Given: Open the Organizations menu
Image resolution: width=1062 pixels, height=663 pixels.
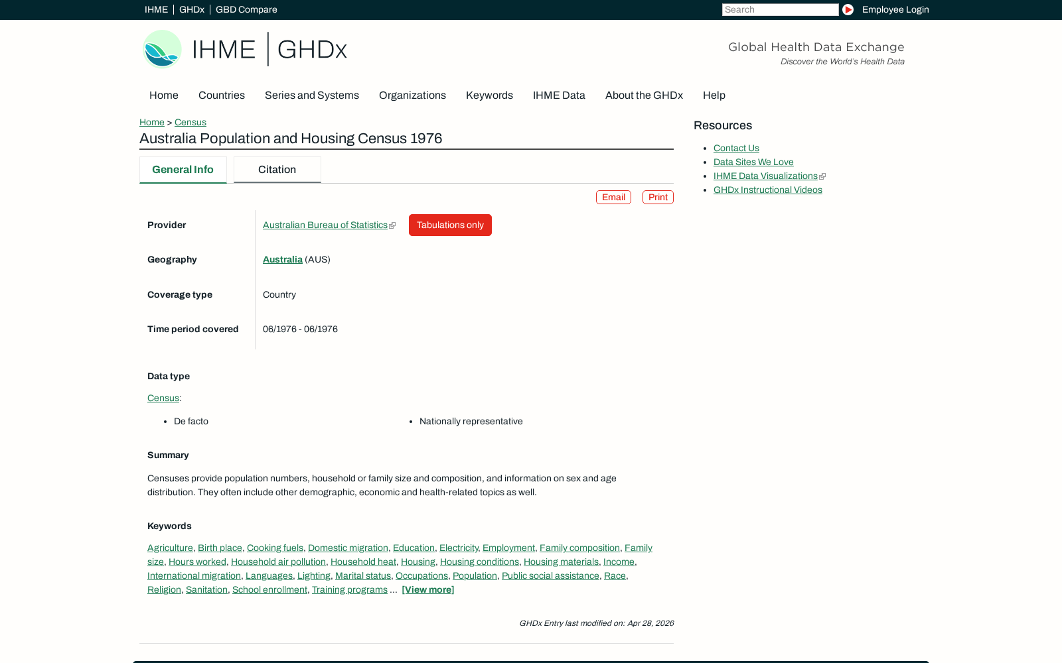Looking at the screenshot, I should coord(412,95).
